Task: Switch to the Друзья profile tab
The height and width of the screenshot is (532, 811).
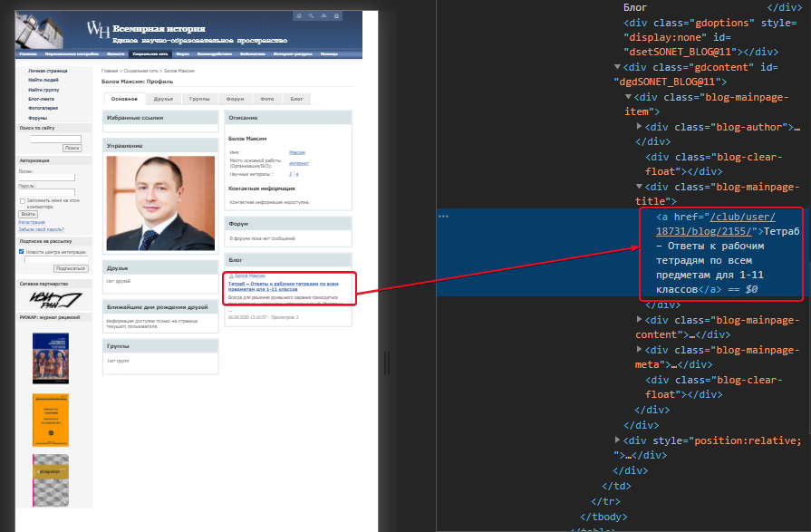Action: (163, 99)
